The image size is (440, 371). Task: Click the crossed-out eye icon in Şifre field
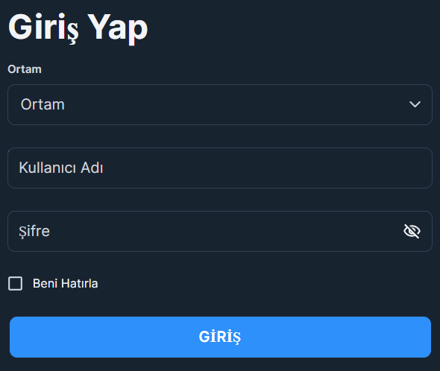pos(412,232)
